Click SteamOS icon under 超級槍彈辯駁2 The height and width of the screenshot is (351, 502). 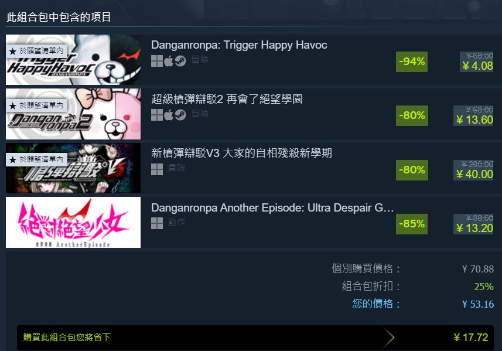(x=180, y=115)
